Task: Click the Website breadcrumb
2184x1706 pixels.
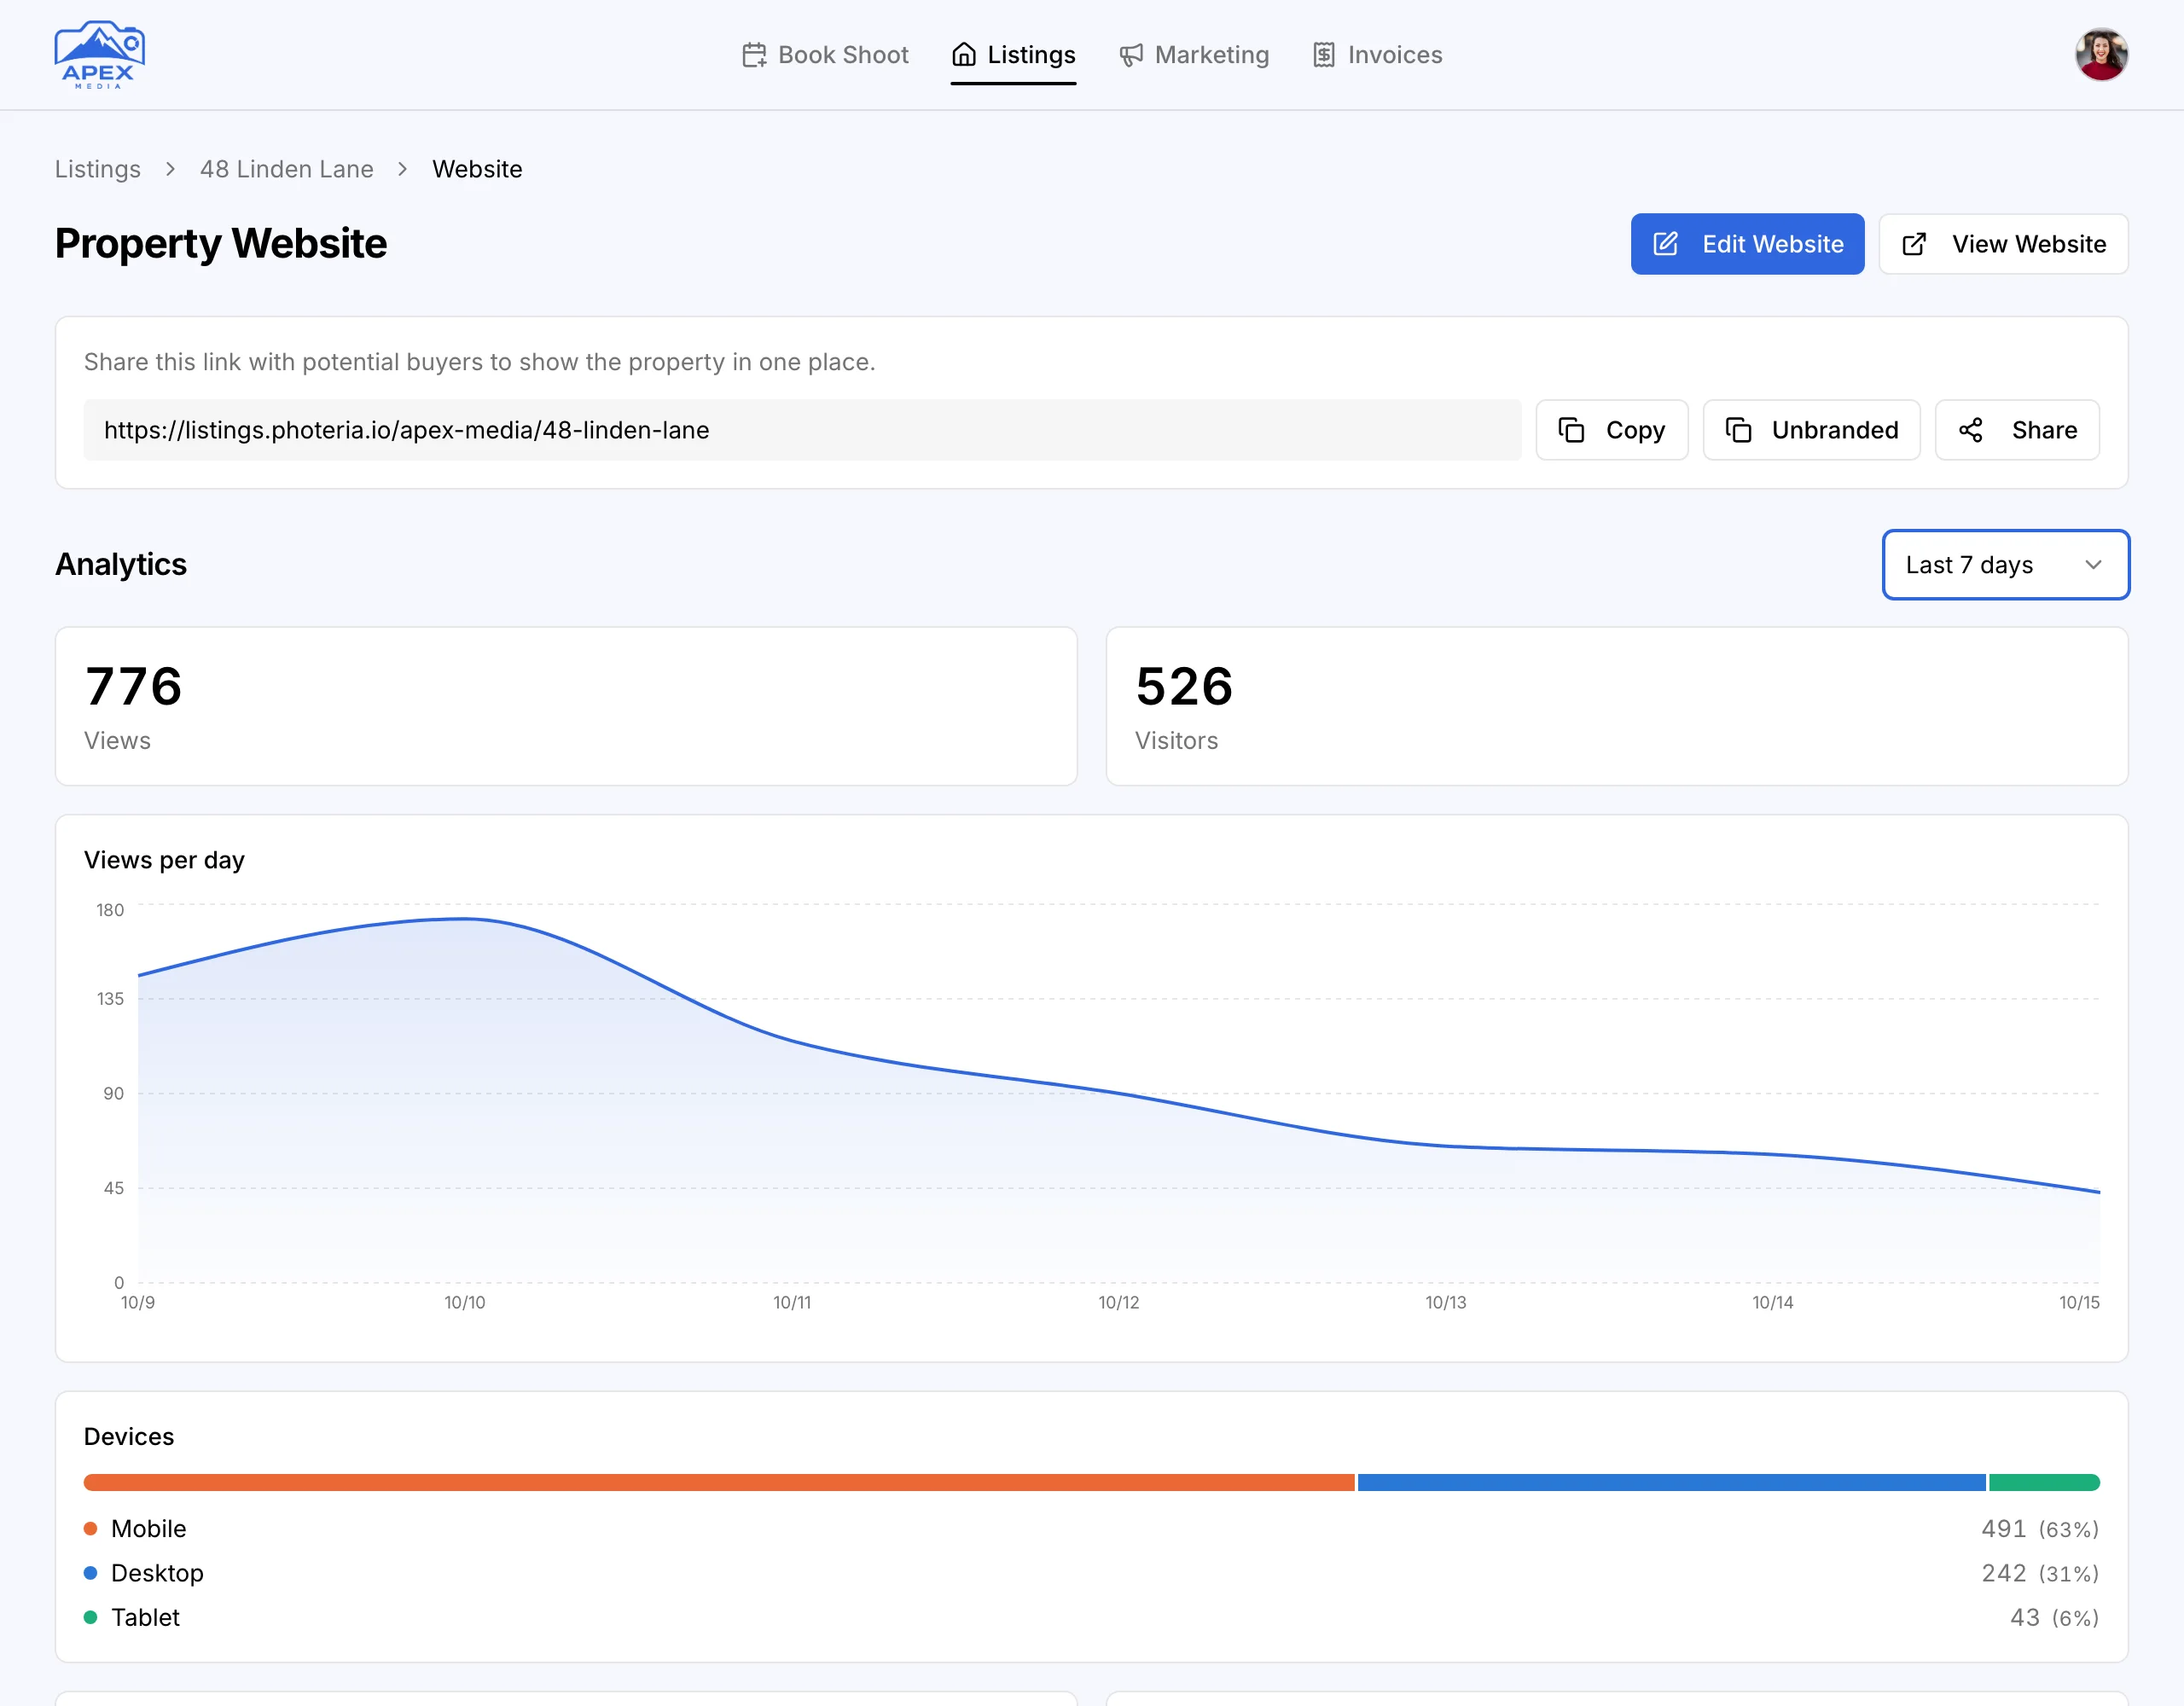Action: click(x=477, y=169)
